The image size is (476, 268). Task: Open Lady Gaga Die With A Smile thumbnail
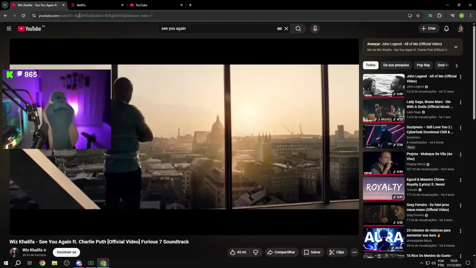point(383,111)
